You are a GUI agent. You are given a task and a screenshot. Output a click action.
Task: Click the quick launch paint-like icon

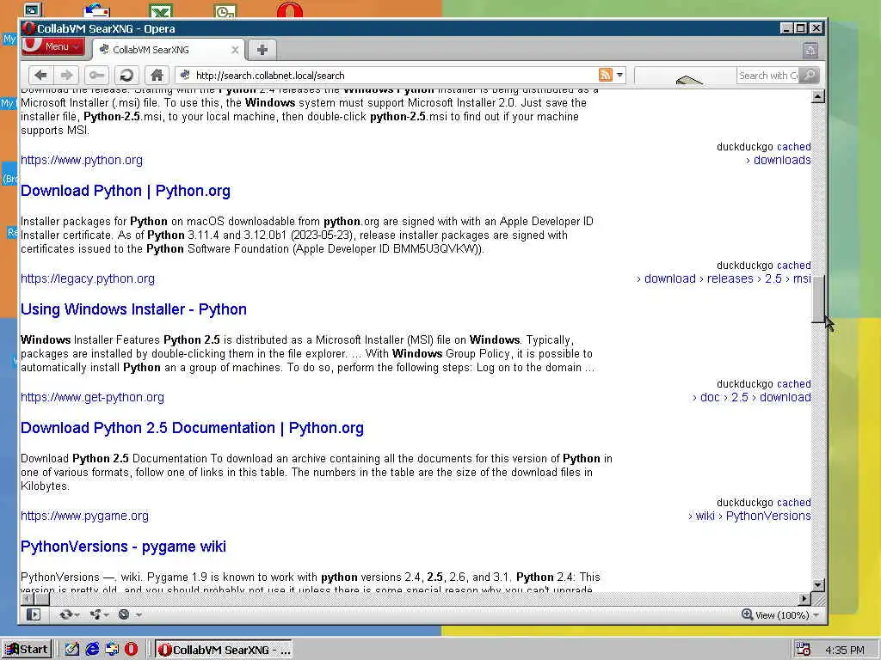[72, 650]
